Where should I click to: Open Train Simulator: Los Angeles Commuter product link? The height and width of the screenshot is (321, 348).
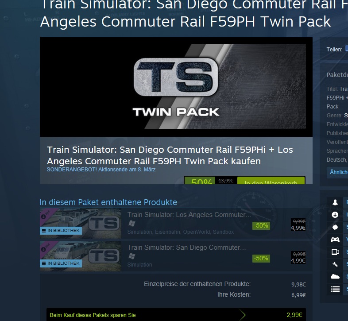point(189,215)
